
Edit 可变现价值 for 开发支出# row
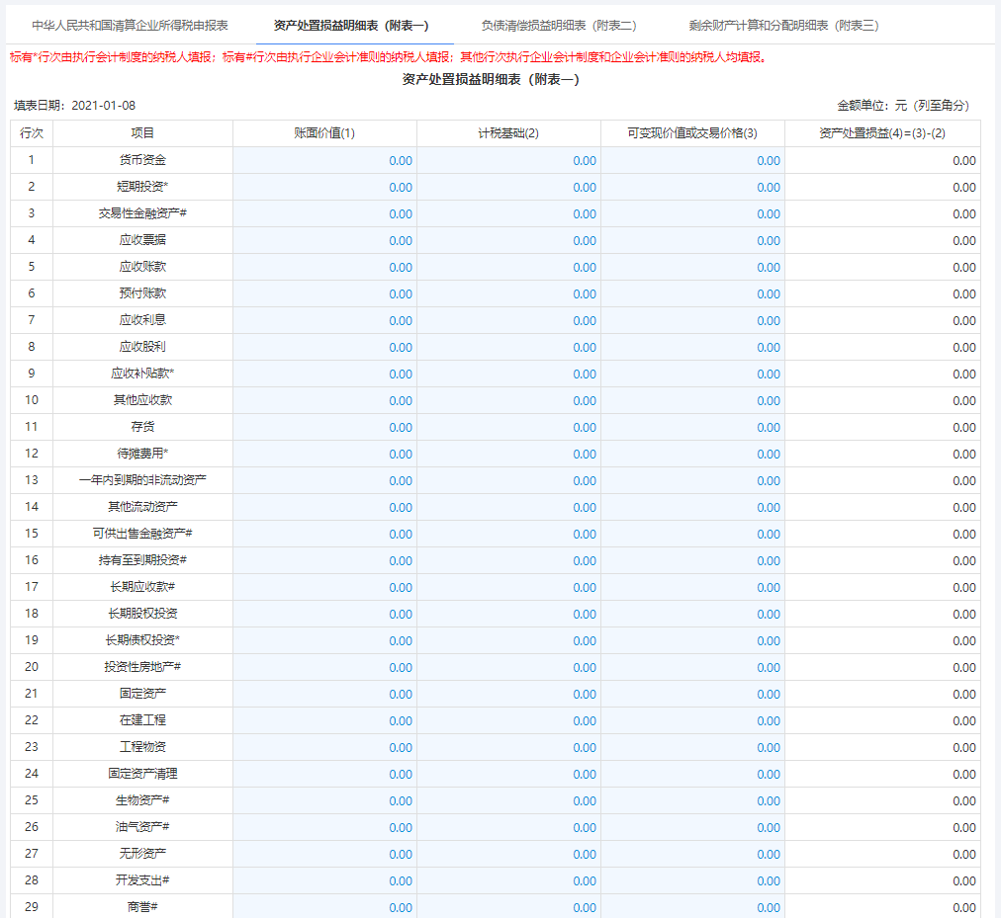point(692,881)
